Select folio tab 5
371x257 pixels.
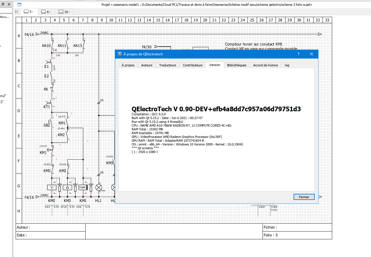(x=29, y=12)
